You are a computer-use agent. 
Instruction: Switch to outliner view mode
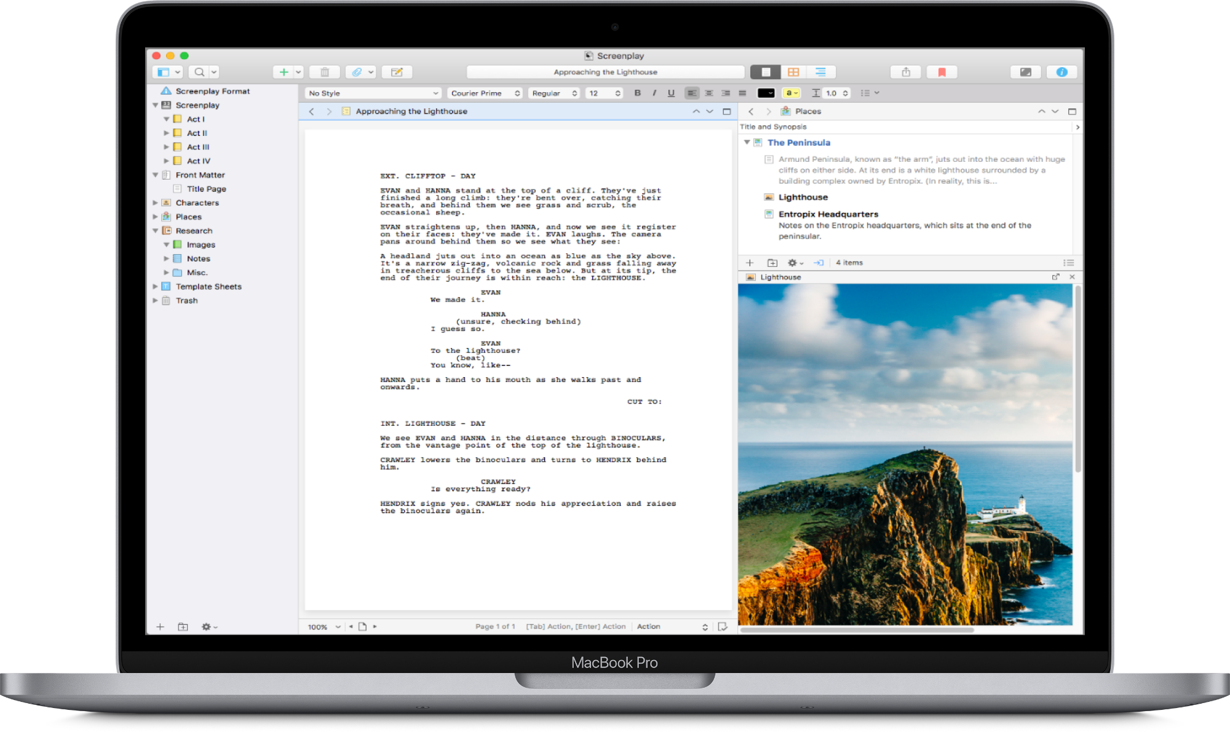820,72
